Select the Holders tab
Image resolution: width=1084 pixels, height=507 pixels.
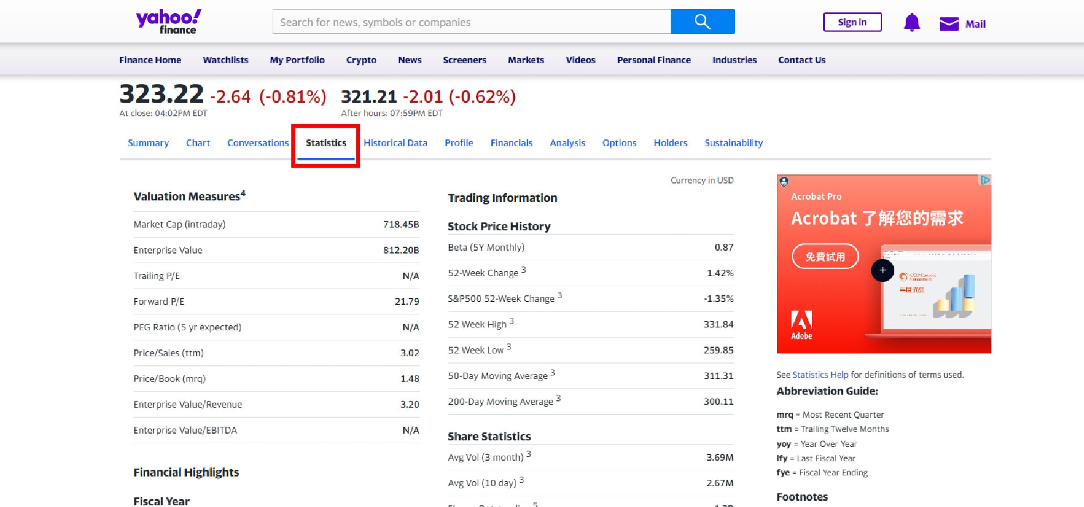[x=670, y=143]
